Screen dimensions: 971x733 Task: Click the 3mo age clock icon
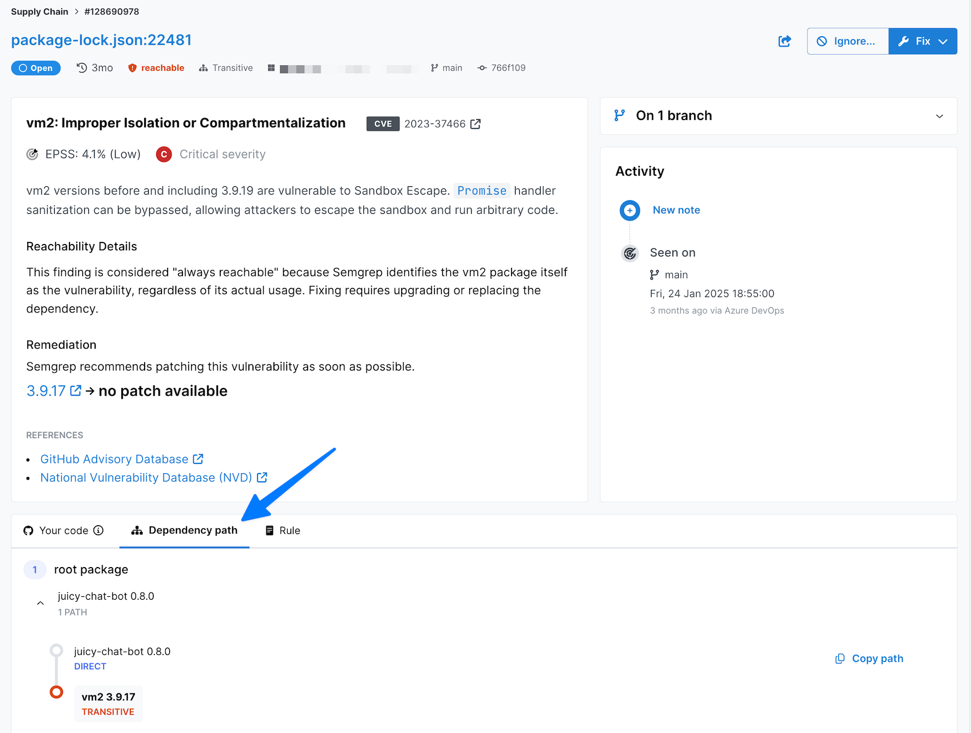pos(82,68)
